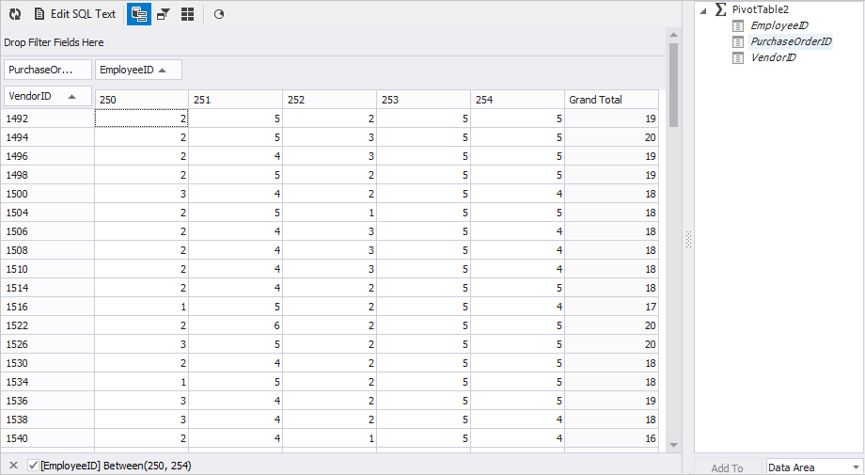Select the cell for vendor 1492, employee 250
Viewport: 865px width, 475px height.
[x=141, y=119]
